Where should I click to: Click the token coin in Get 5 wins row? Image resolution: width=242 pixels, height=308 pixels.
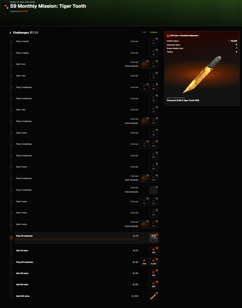pos(144,224)
